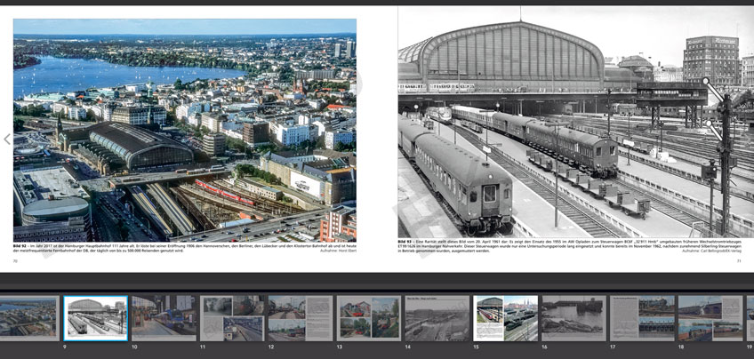Select thumbnail page 17
The image size is (754, 359).
coord(642,318)
